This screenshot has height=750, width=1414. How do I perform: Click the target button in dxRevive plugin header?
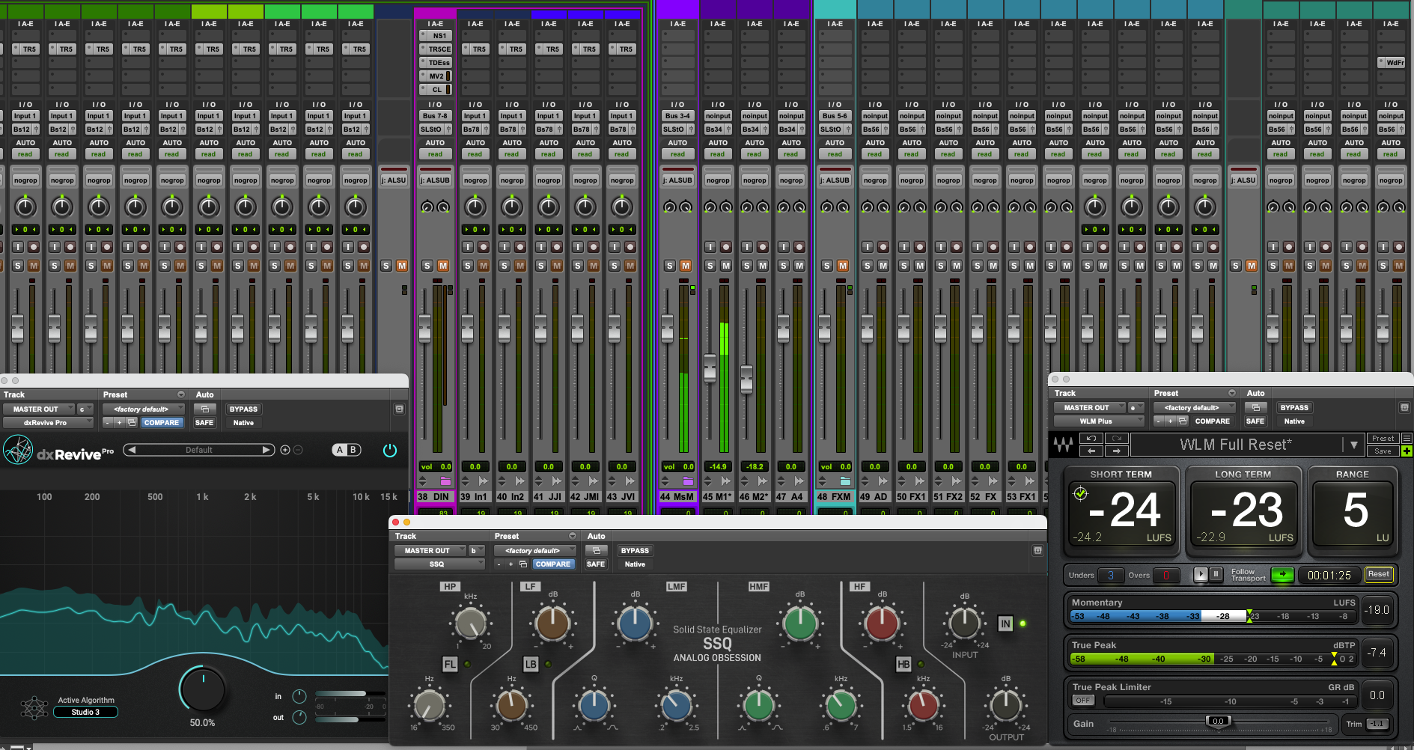(x=399, y=409)
